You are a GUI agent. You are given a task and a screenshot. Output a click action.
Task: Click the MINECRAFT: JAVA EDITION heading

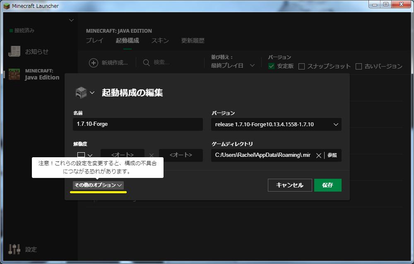point(119,31)
